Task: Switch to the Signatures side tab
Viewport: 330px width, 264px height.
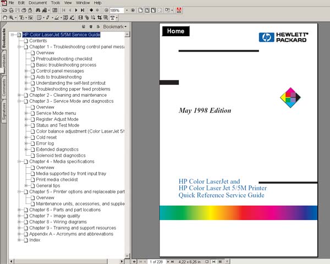Action: tap(4, 112)
